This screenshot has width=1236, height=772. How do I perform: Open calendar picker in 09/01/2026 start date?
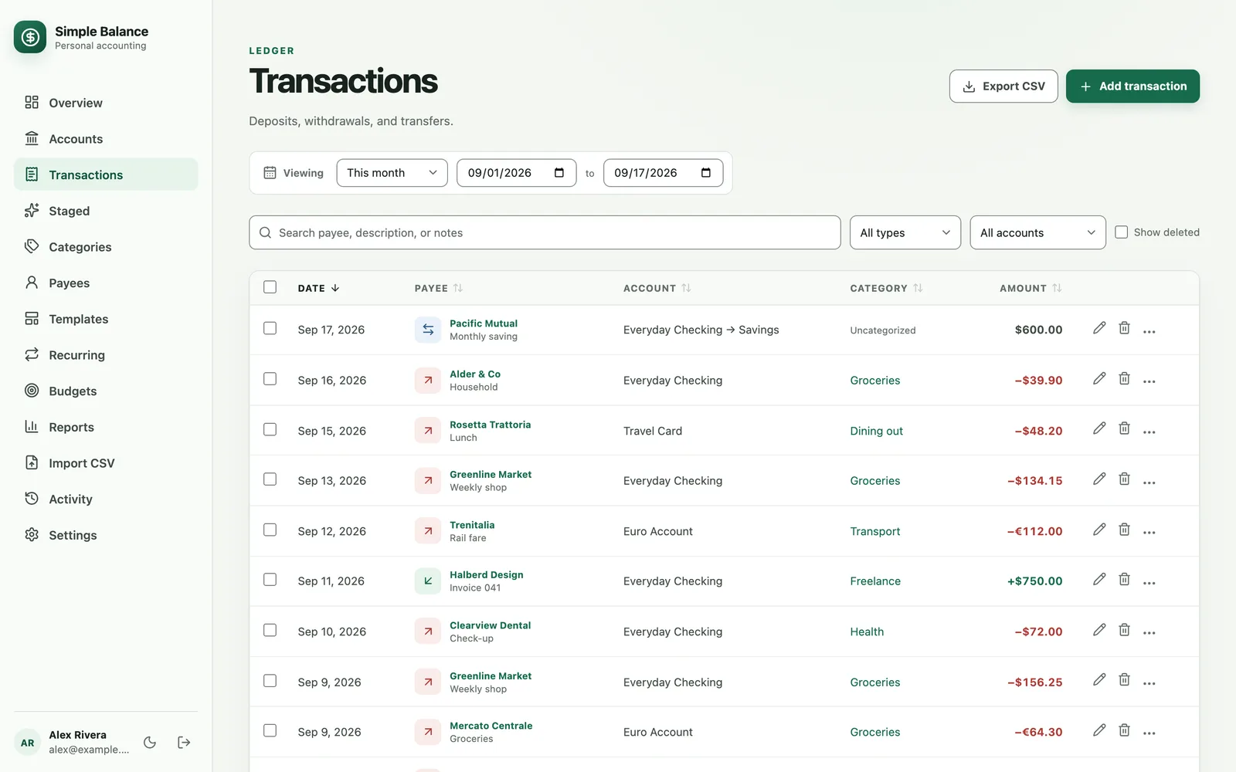point(559,173)
